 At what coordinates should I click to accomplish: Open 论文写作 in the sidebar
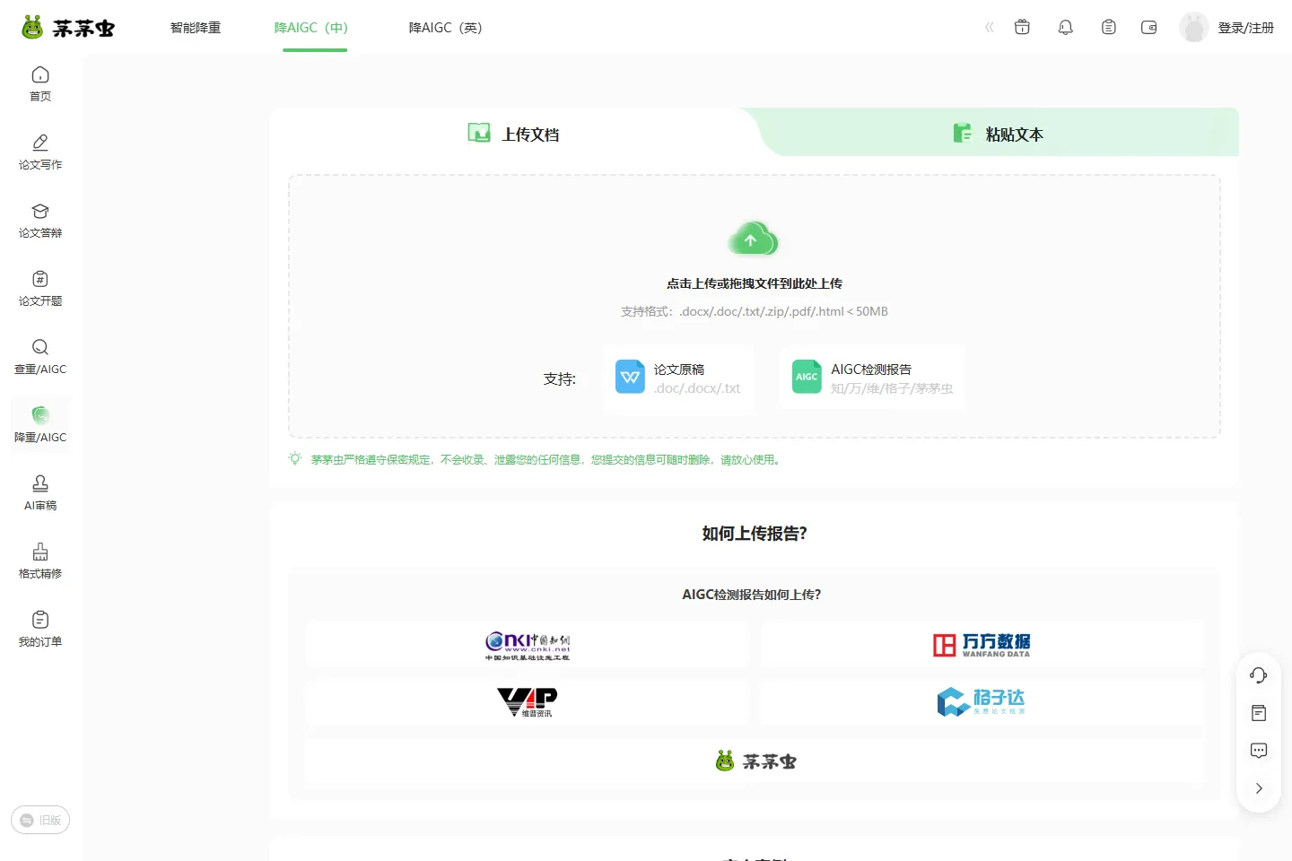40,152
